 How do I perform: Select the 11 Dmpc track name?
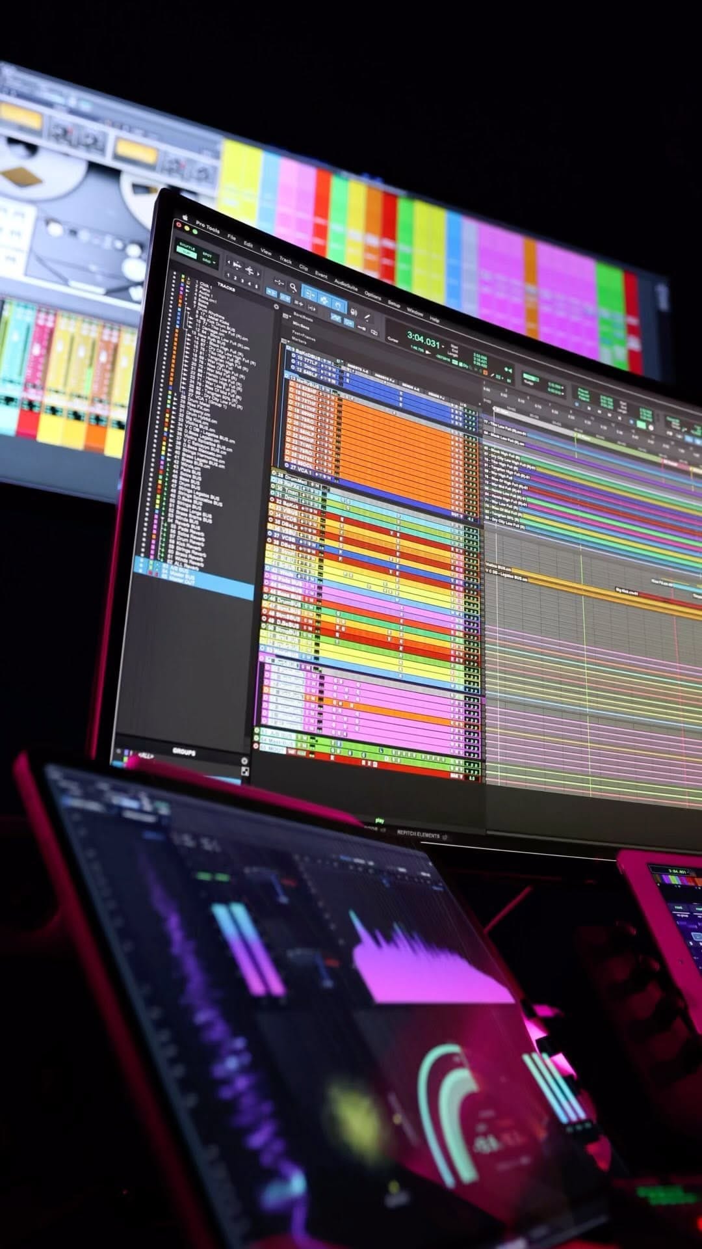click(307, 366)
